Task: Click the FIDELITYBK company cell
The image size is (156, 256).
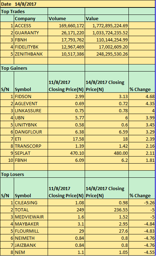Action: click(31, 47)
